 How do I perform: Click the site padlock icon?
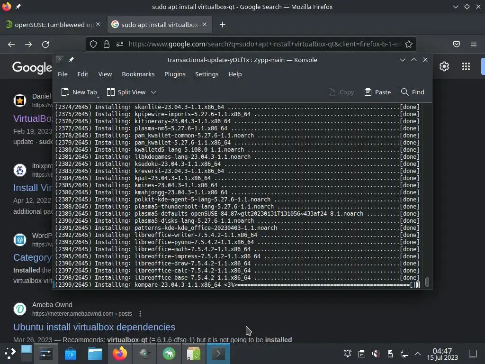(107, 44)
